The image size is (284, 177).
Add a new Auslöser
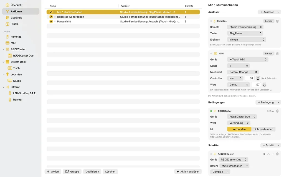click(x=267, y=12)
